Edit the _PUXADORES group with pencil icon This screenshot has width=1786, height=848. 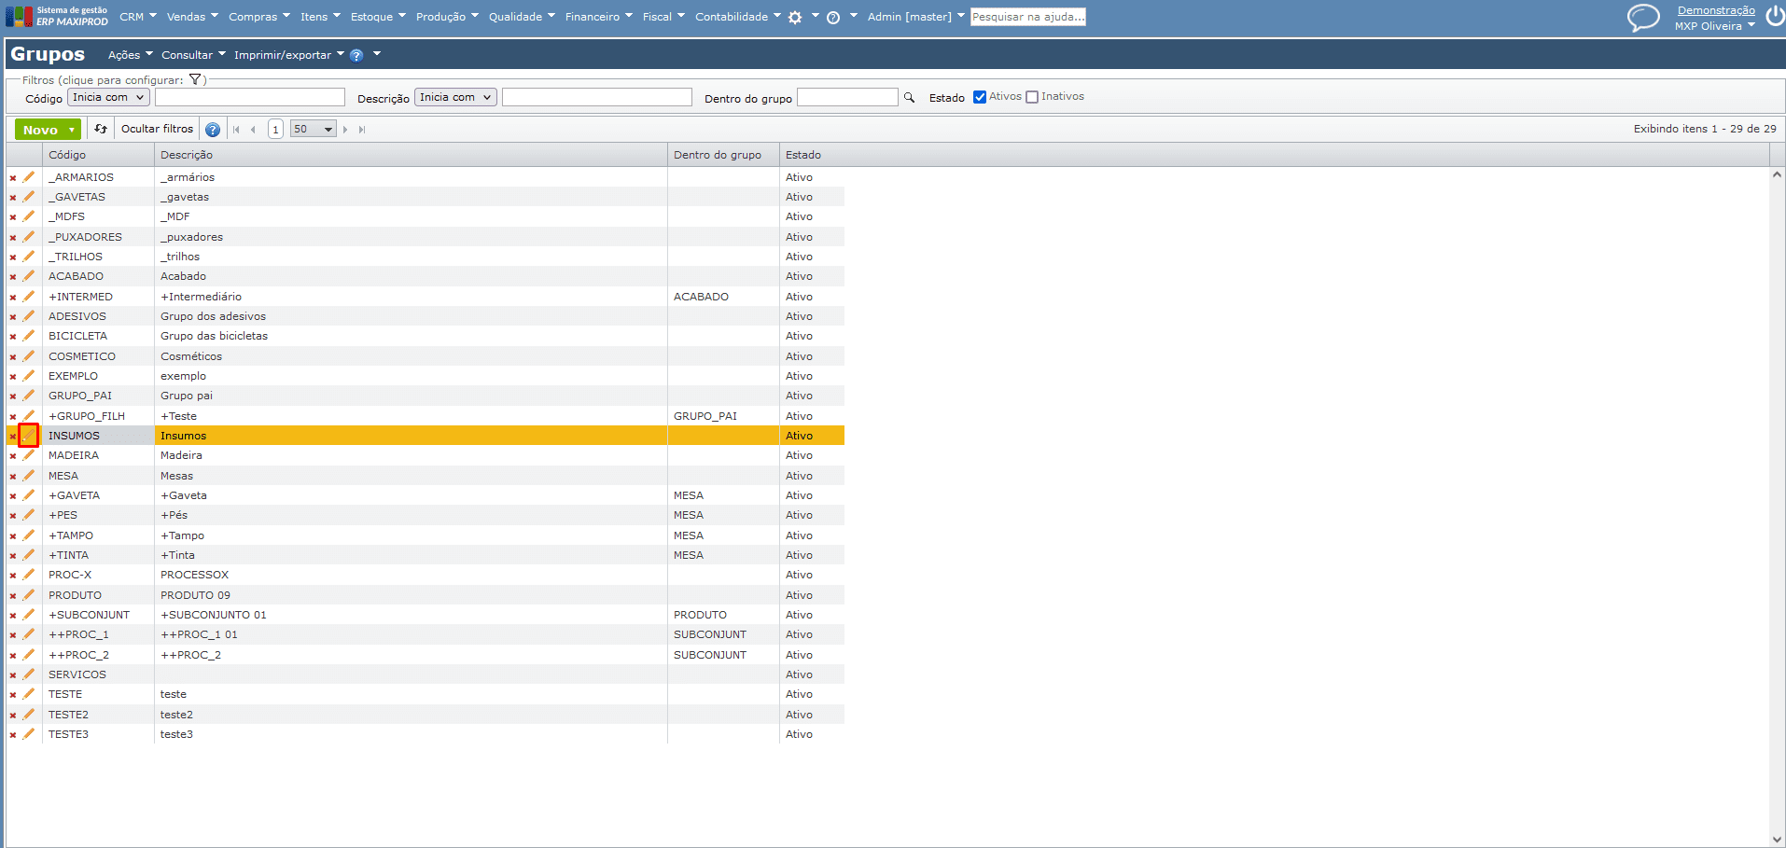pyautogui.click(x=29, y=237)
